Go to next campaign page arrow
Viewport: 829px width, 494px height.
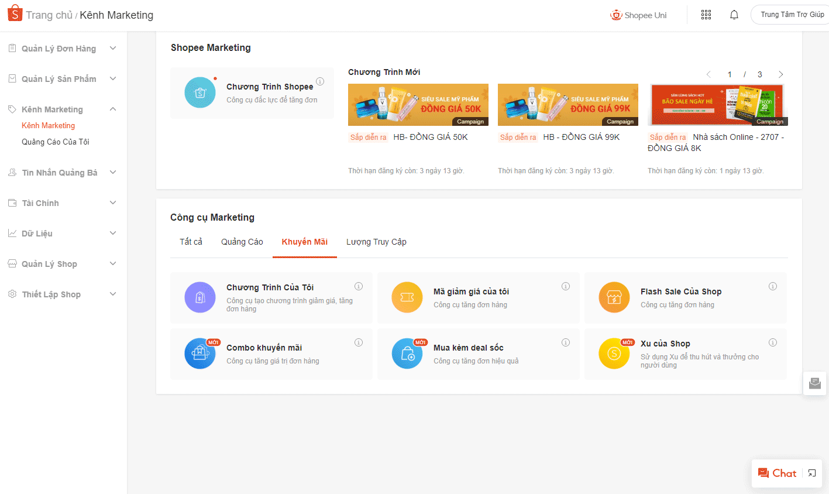coord(781,74)
